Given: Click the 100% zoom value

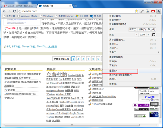Looking at the screenshot, I should pyautogui.click(x=142, y=35).
